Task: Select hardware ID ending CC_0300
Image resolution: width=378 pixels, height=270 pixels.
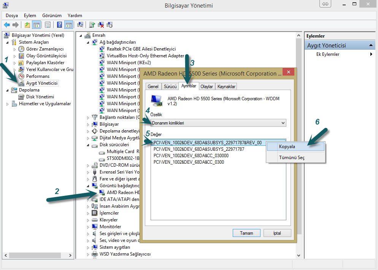Action: tap(189, 162)
